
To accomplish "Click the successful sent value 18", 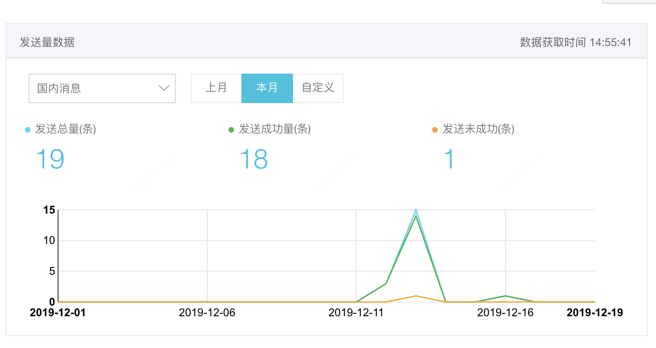I will coord(254,159).
